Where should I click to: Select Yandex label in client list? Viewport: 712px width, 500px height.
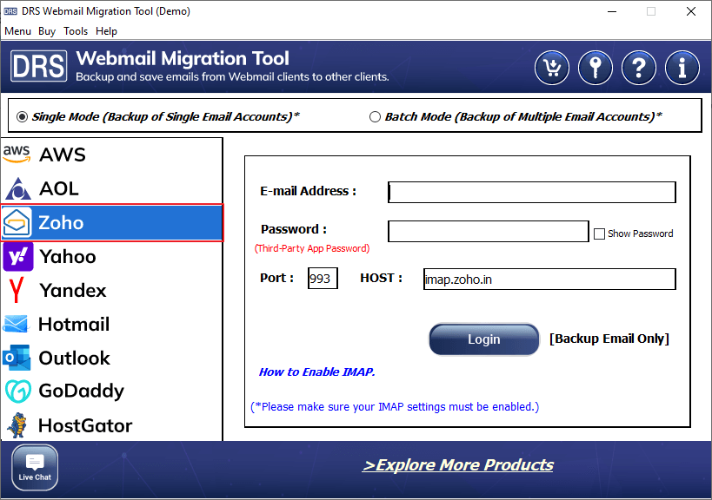pyautogui.click(x=73, y=290)
